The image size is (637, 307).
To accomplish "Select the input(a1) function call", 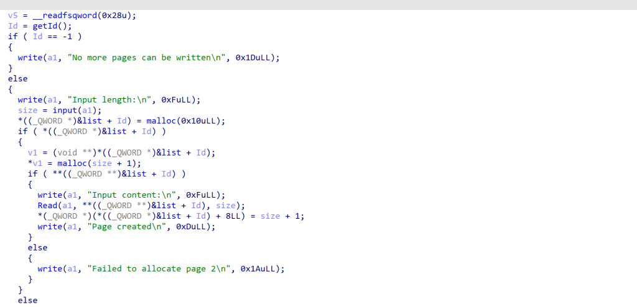I will (77, 111).
